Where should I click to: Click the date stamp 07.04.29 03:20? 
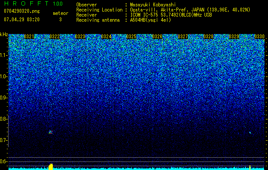[22, 20]
